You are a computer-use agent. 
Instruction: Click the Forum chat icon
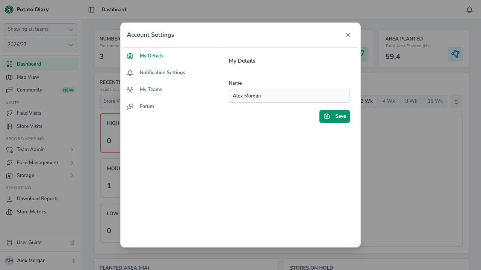130,106
